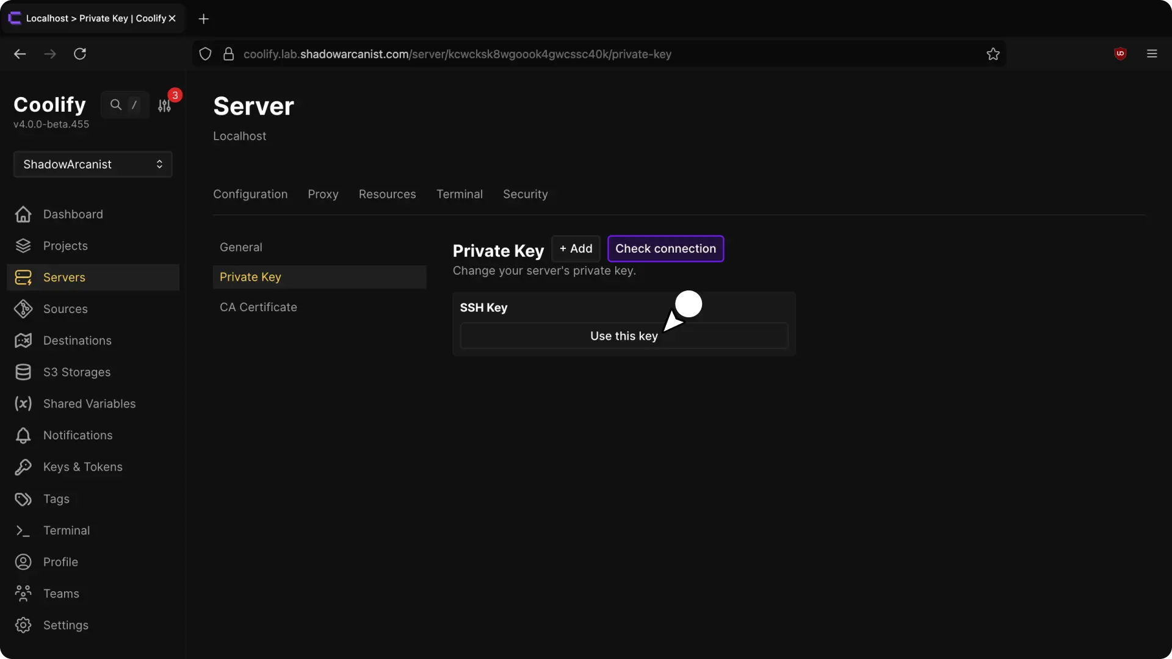Viewport: 1172px width, 659px height.
Task: Open the Security tab
Action: 525,194
